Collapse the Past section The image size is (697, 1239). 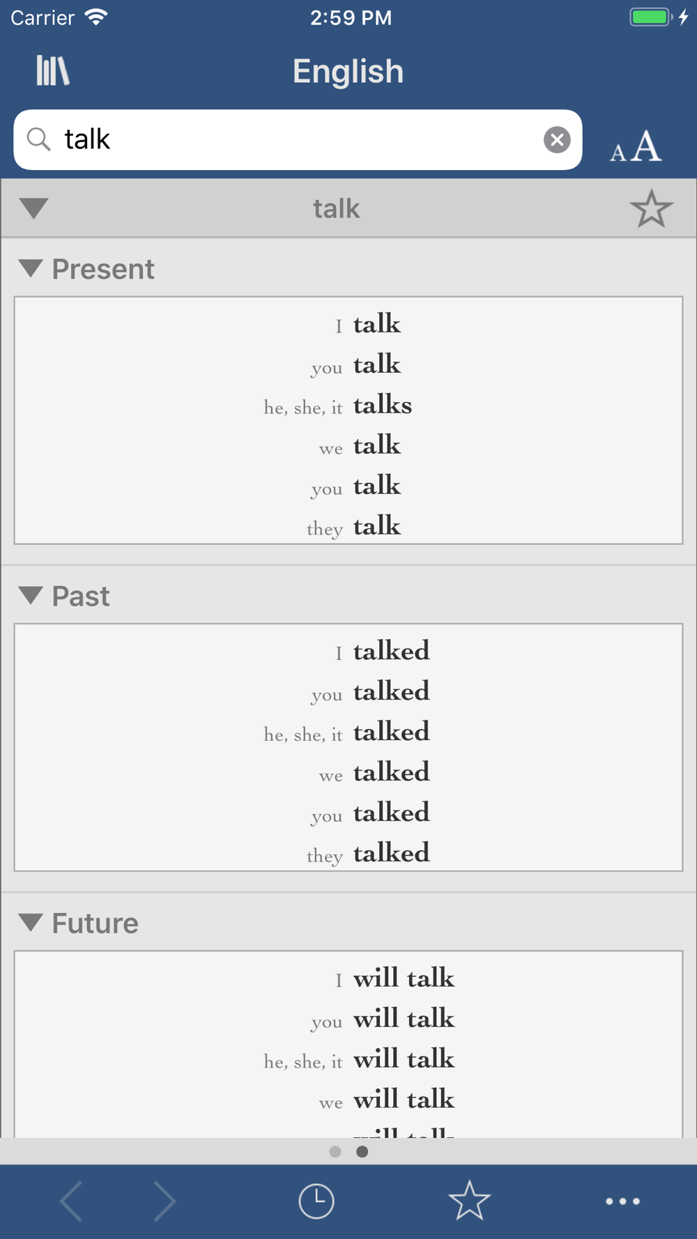tap(31, 595)
